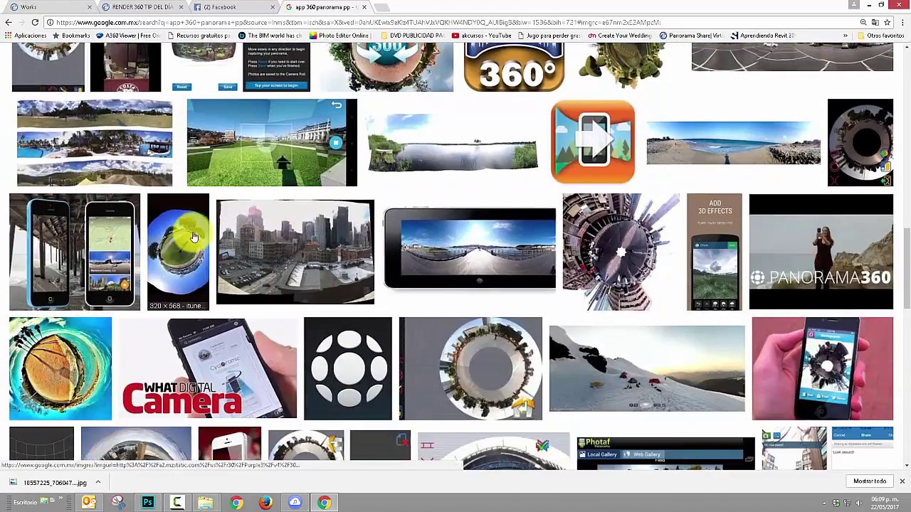Open the A360 Viewer bookmark
Image resolution: width=911 pixels, height=512 pixels.
(x=129, y=36)
